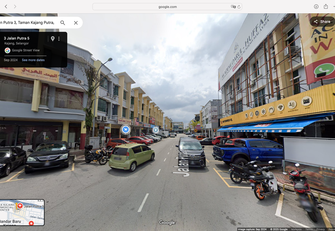Reload the page with the refresh icon

[x=239, y=7]
